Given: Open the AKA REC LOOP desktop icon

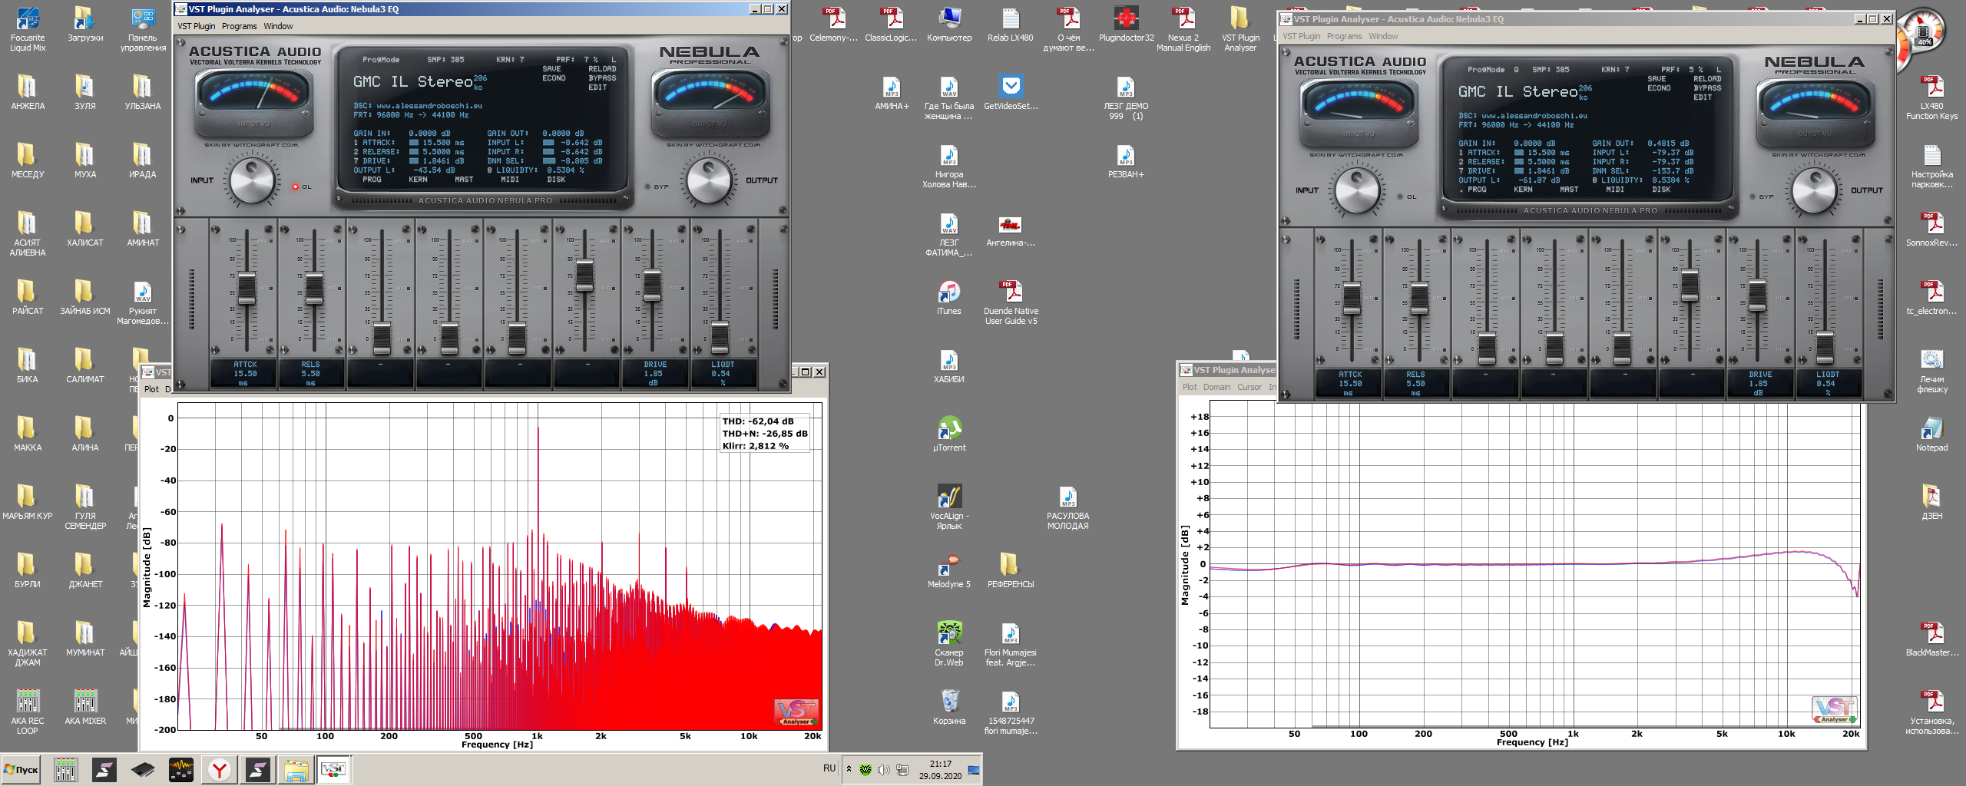Looking at the screenshot, I should (x=28, y=711).
